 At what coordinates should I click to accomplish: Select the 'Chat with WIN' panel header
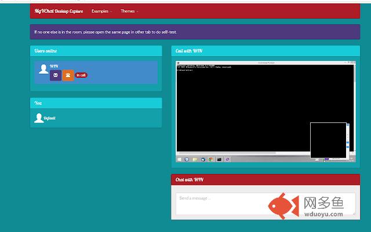265,180
